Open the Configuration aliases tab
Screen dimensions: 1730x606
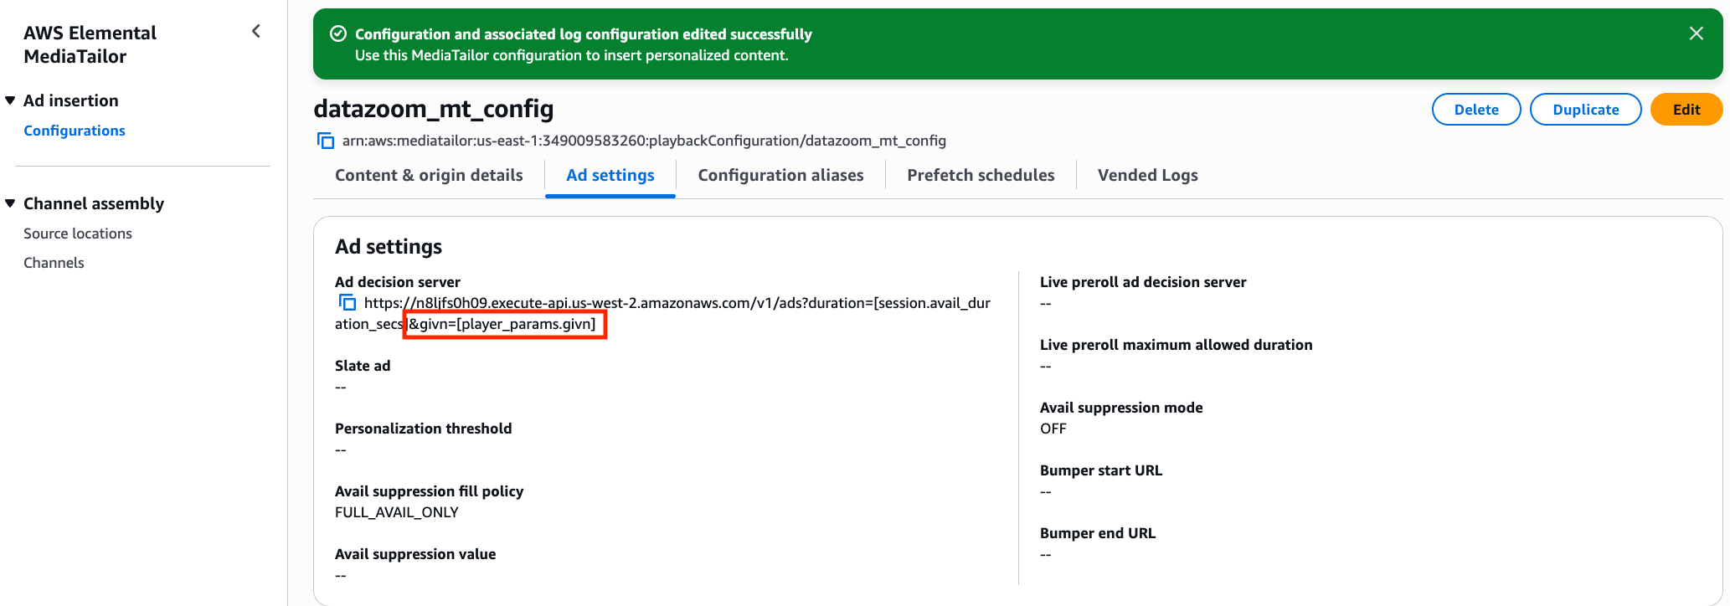780,175
